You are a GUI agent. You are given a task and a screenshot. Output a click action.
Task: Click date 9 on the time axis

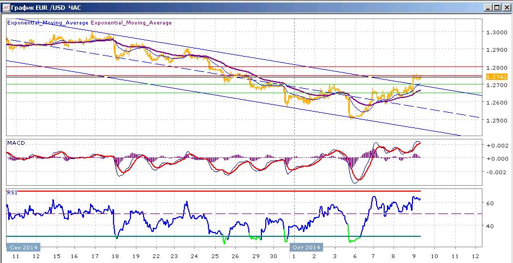414,256
